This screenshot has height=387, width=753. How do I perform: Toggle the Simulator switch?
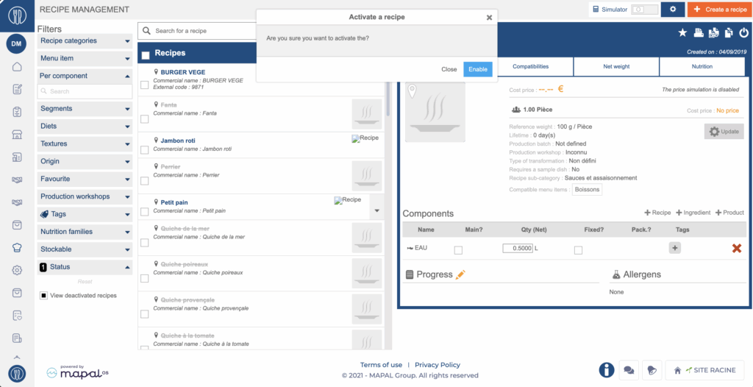coord(644,9)
